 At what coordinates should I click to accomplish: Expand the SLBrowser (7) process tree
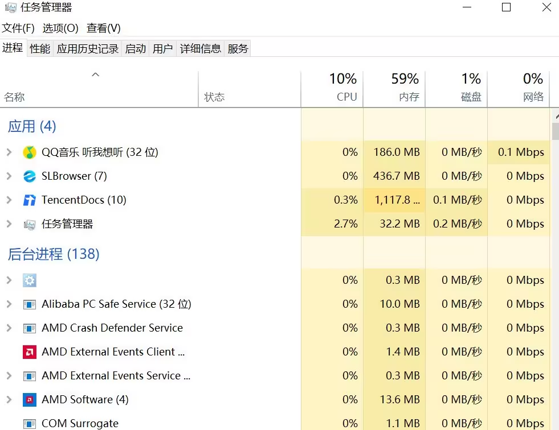[x=9, y=176]
